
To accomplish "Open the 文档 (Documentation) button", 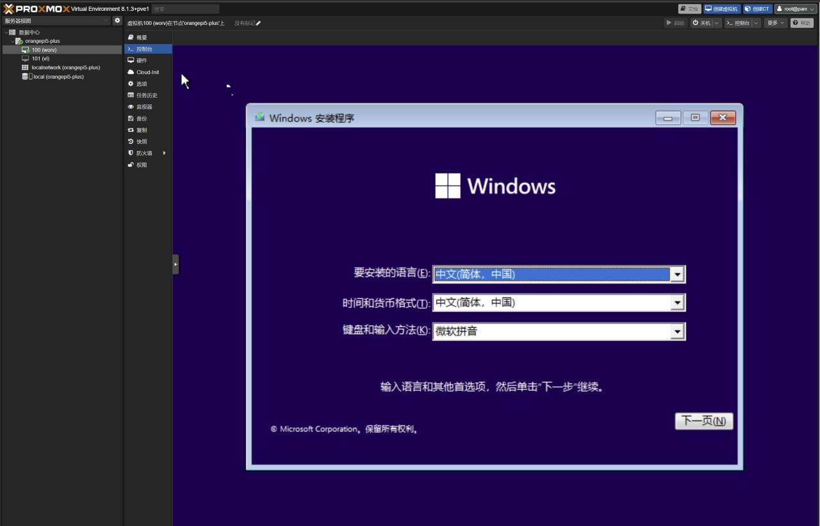I will pyautogui.click(x=689, y=9).
